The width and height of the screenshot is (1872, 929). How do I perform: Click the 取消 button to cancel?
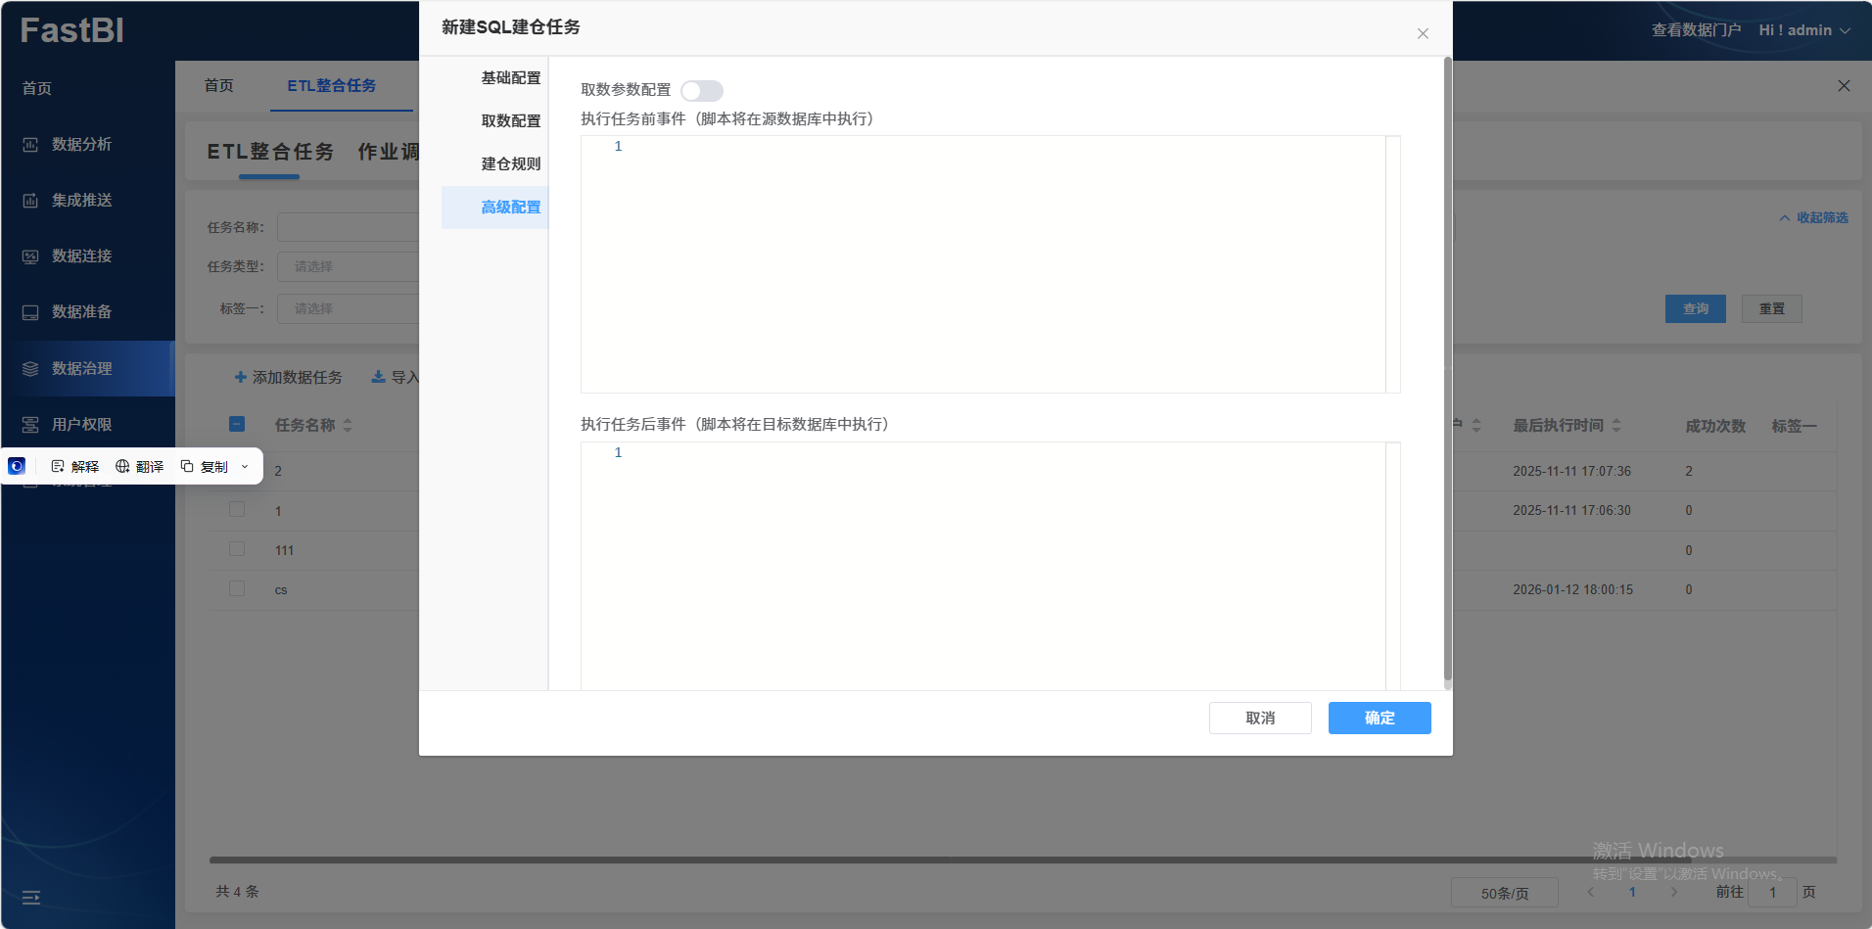click(x=1259, y=718)
